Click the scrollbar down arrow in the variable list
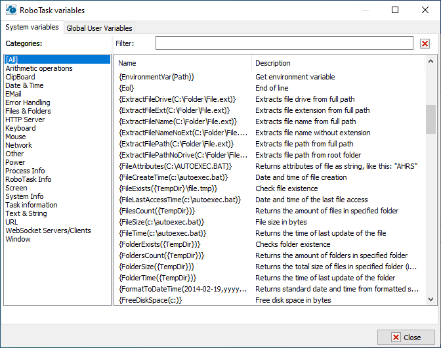 [430, 299]
